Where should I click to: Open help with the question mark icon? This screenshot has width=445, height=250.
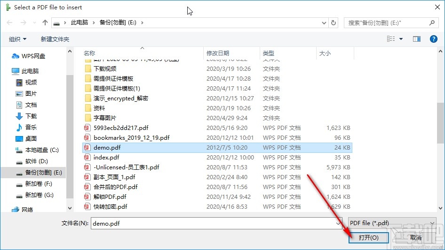433,39
